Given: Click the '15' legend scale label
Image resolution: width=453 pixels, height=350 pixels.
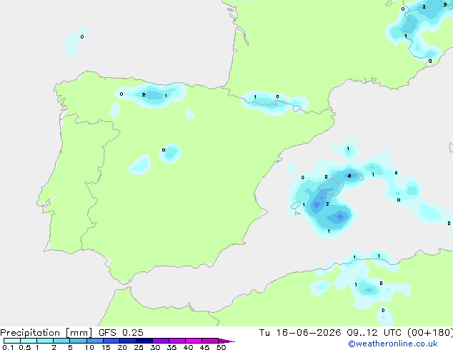Looking at the screenshot, I should (106, 347).
